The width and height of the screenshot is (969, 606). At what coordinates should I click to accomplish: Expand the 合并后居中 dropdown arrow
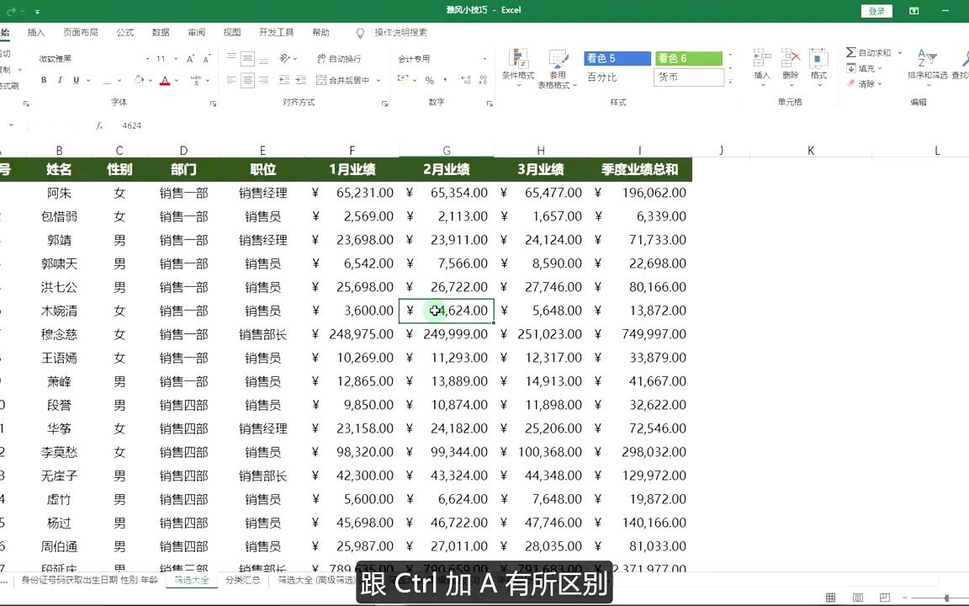coord(379,81)
